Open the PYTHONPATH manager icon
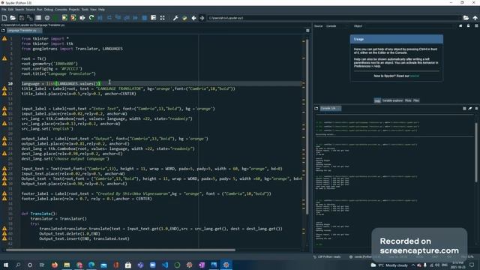480x270 pixels. (184, 18)
